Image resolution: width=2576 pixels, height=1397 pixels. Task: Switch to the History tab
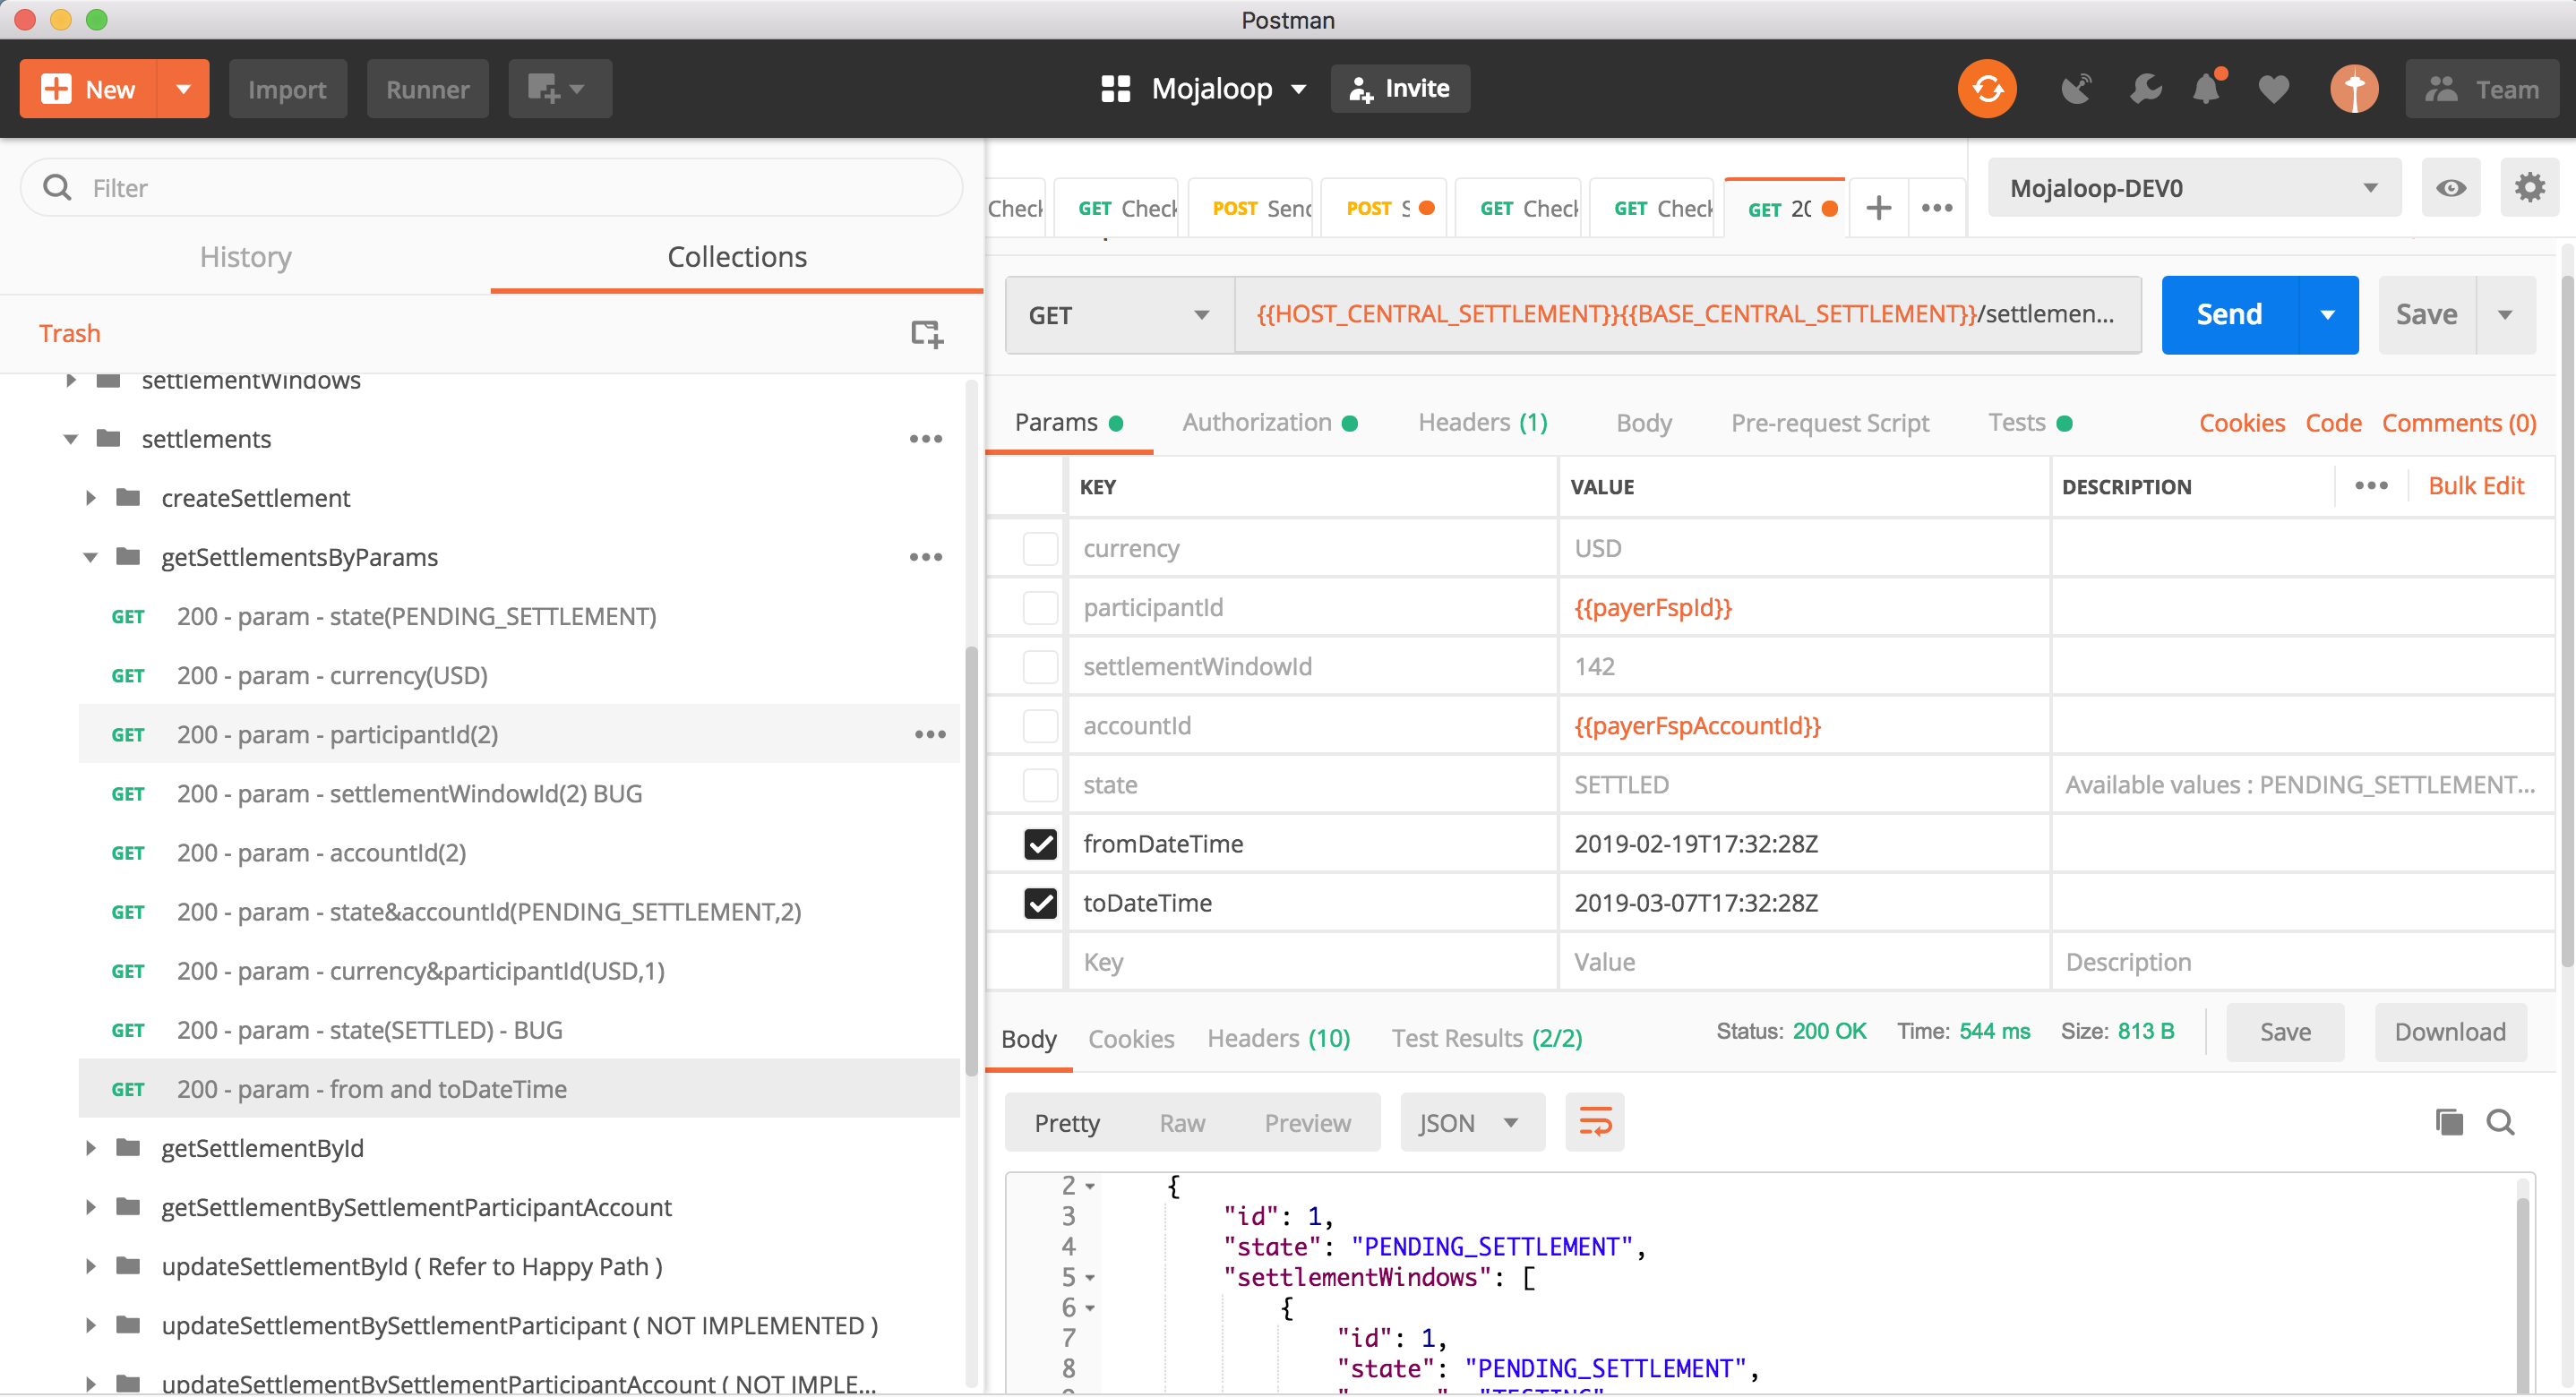tap(245, 257)
